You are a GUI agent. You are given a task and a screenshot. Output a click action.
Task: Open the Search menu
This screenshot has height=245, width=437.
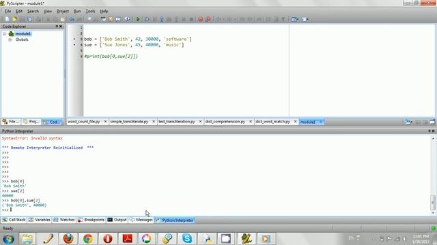pos(33,11)
